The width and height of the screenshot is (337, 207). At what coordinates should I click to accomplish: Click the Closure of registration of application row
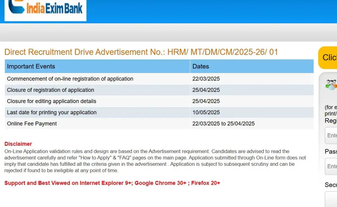[51, 90]
